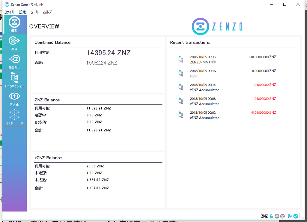Maximize the Zenzo Core window

285,4
